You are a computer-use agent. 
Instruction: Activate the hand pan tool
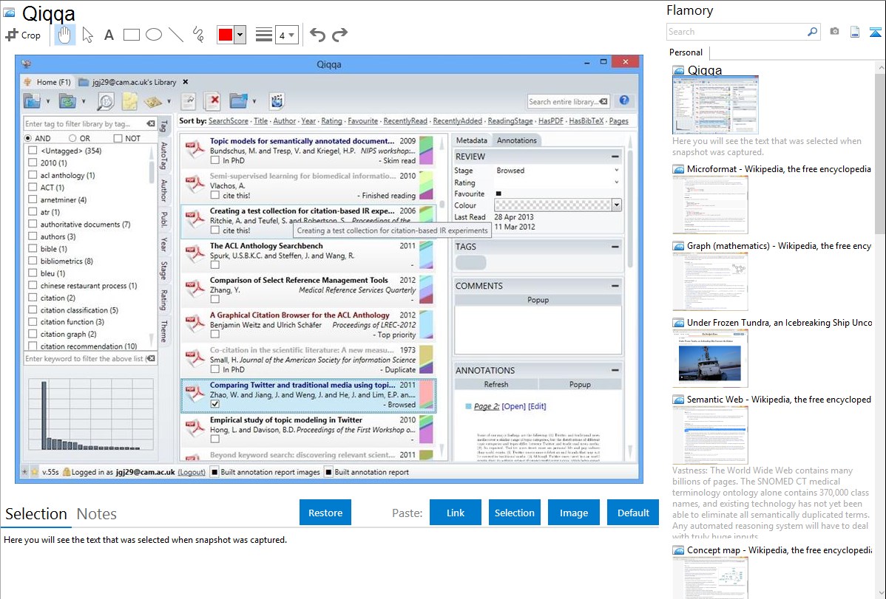[x=64, y=35]
